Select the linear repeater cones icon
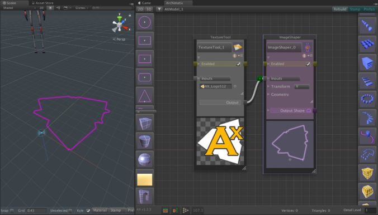Viewport: 378px width, 215px height. 367,26
